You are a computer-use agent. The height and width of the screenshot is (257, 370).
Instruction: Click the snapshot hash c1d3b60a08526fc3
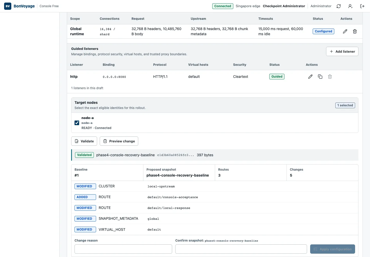tap(175, 155)
